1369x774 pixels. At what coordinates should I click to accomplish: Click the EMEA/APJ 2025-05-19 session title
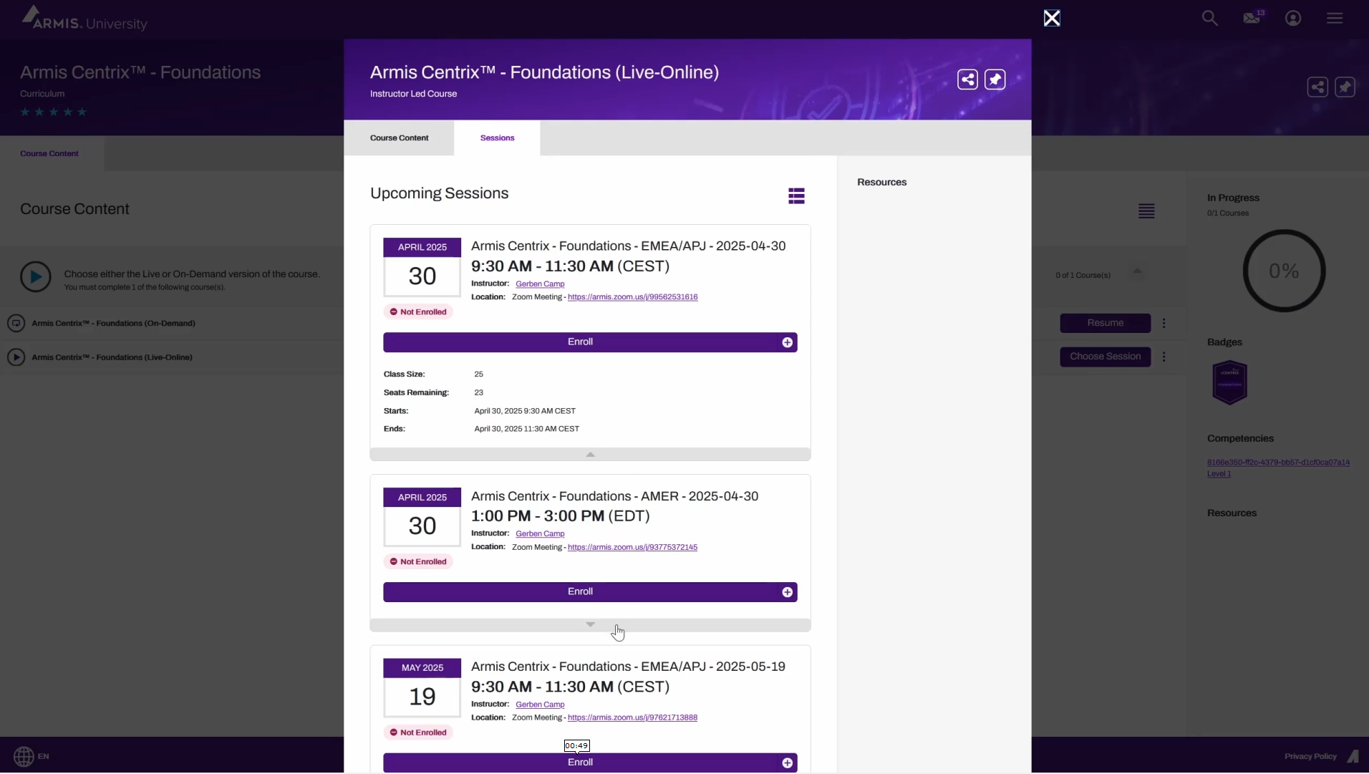(628, 667)
